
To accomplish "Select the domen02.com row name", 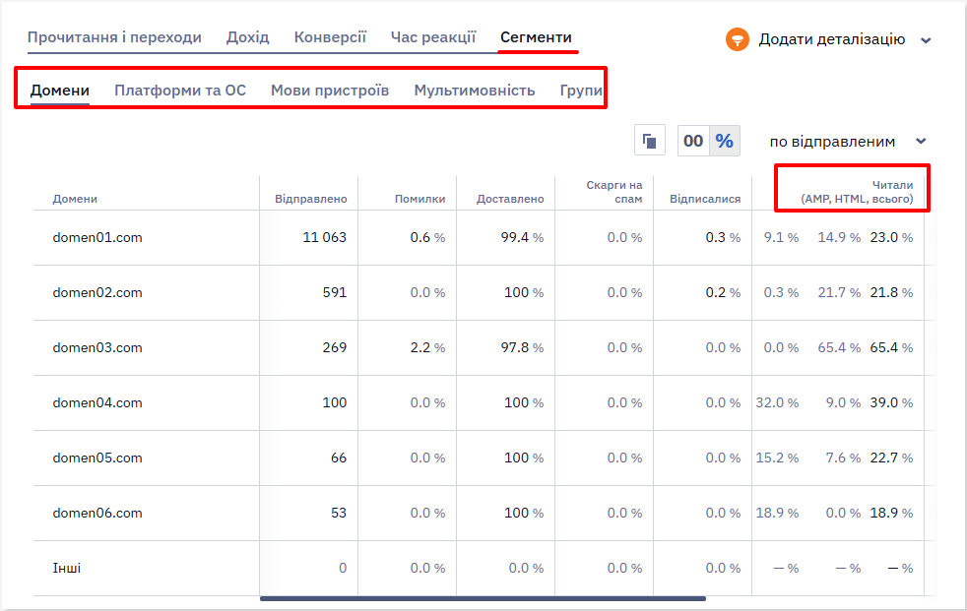I will [97, 292].
